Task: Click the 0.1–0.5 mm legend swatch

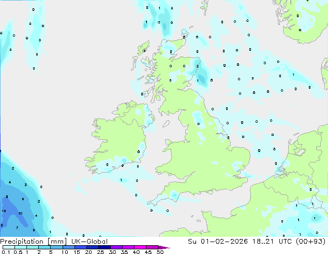Action: (x=9, y=247)
